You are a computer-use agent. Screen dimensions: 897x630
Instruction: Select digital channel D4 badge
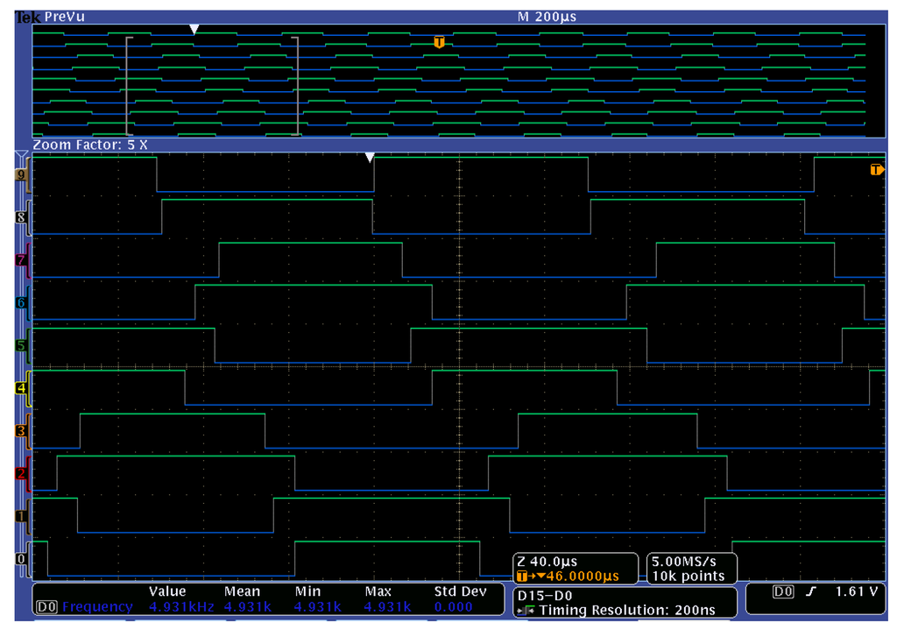[20, 388]
